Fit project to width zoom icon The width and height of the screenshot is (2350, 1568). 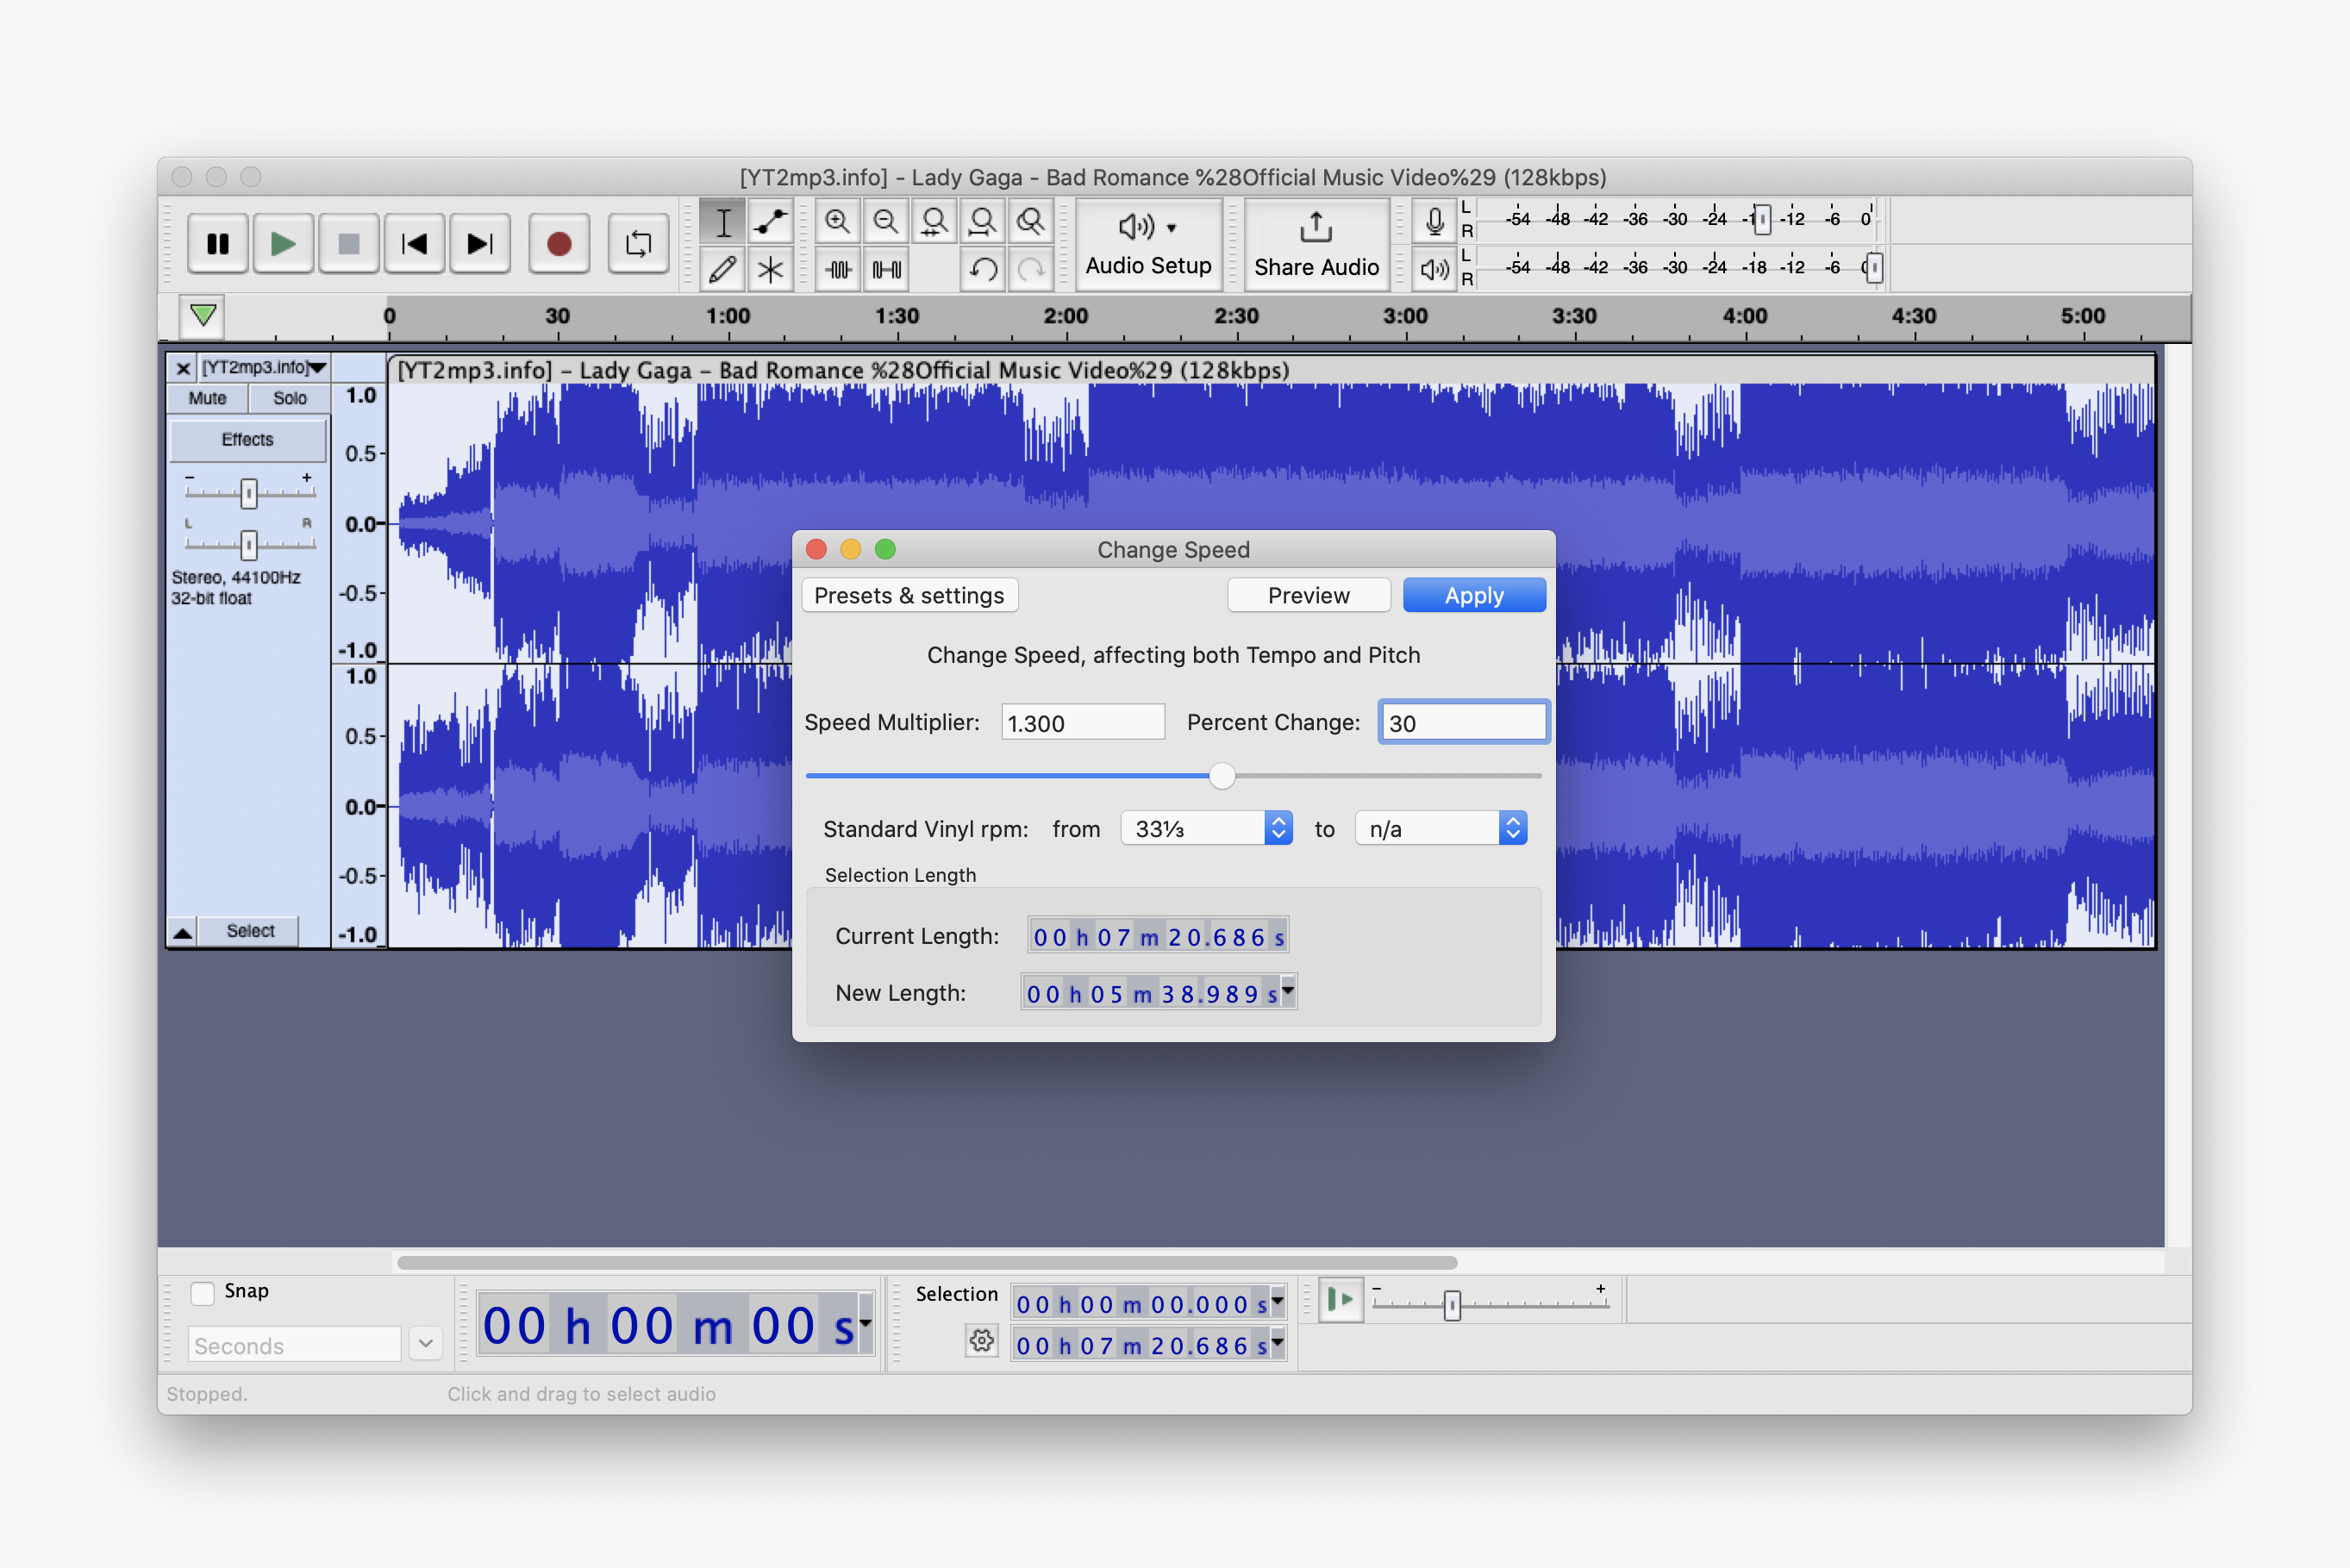pos(982,221)
